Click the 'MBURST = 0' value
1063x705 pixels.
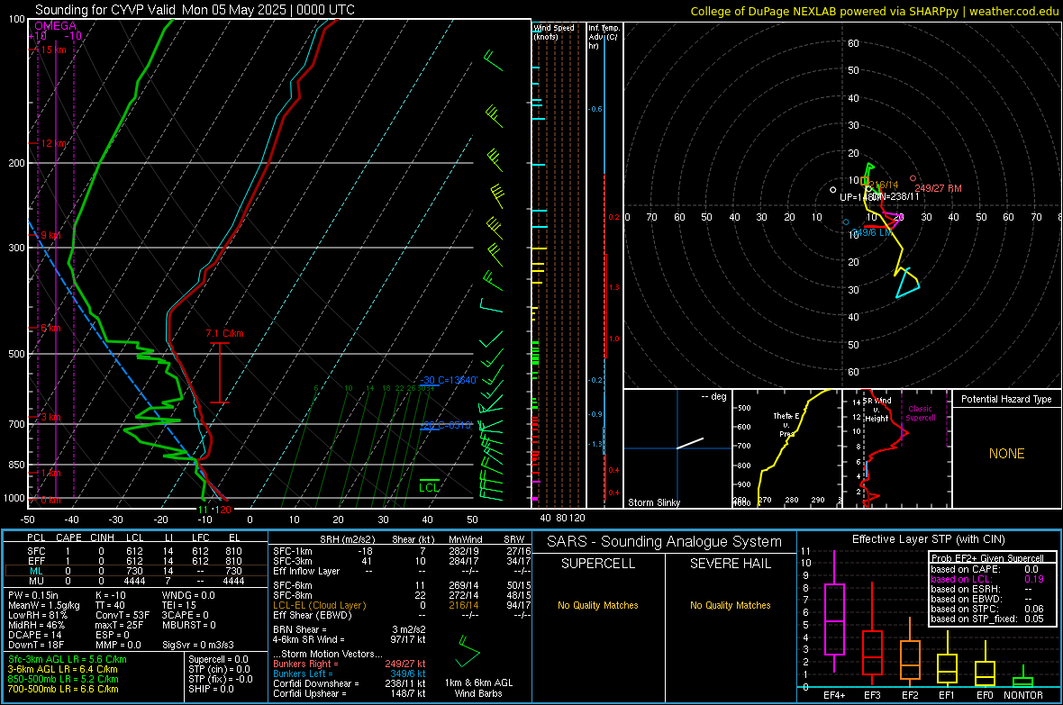click(x=188, y=624)
